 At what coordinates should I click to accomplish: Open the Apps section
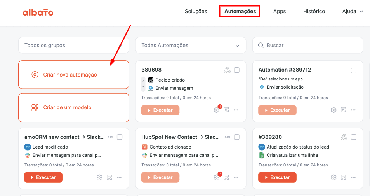coord(280,11)
